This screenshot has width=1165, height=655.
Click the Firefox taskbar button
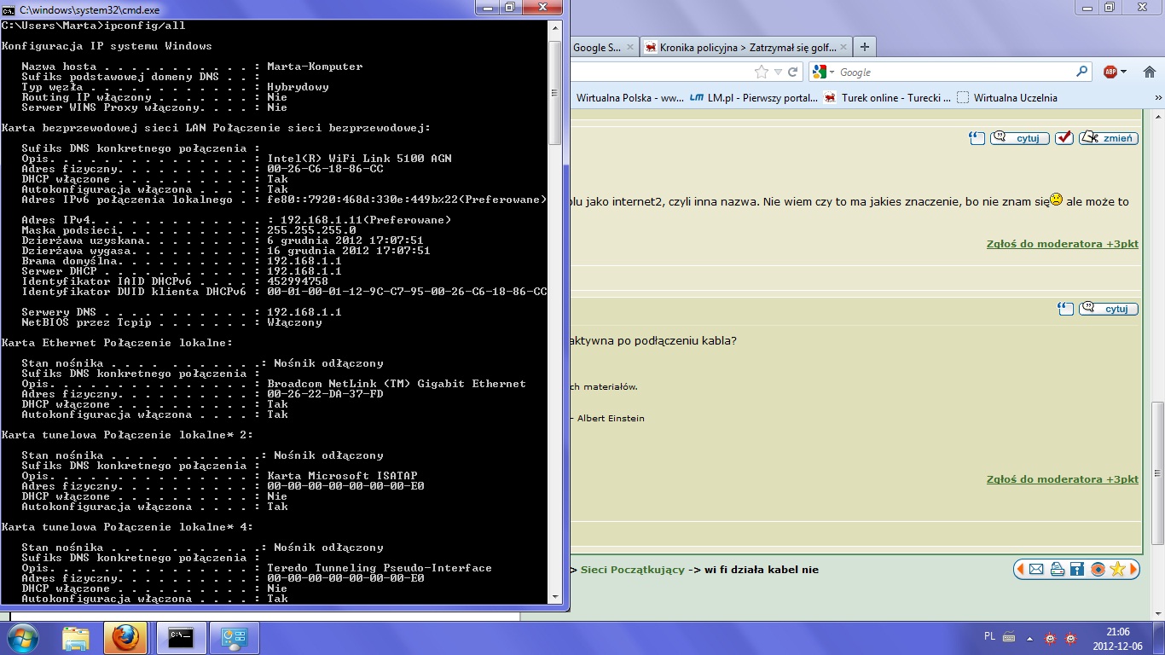pos(126,638)
